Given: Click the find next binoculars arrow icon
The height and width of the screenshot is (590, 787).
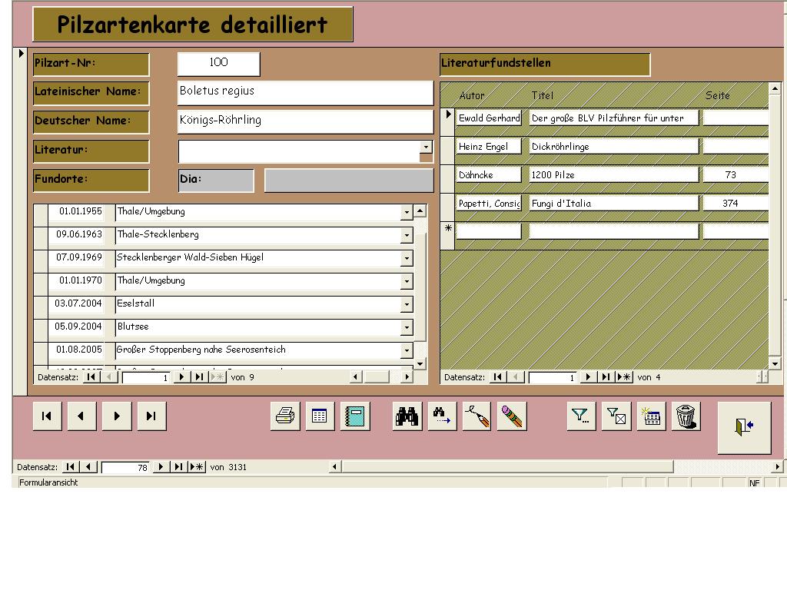Looking at the screenshot, I should [x=442, y=416].
